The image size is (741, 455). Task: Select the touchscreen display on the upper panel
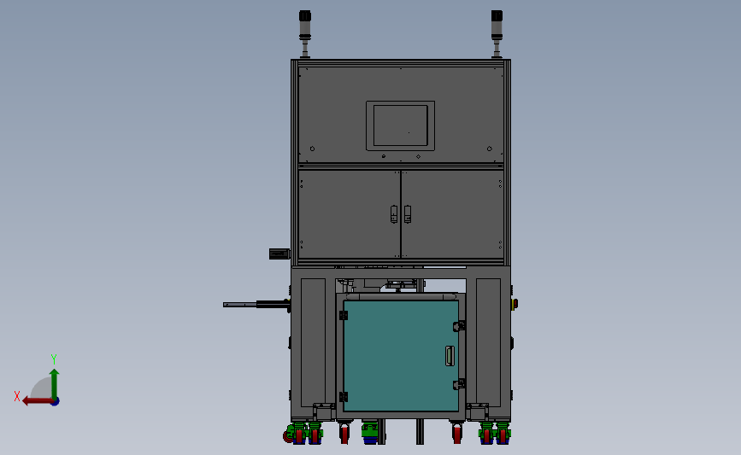tap(400, 125)
